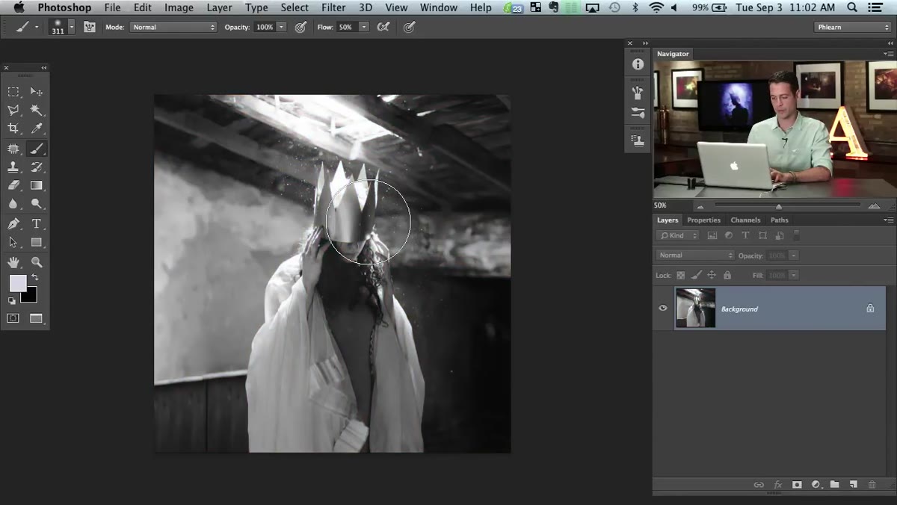Turn layer filtering switch on or off
The width and height of the screenshot is (897, 505).
(797, 235)
